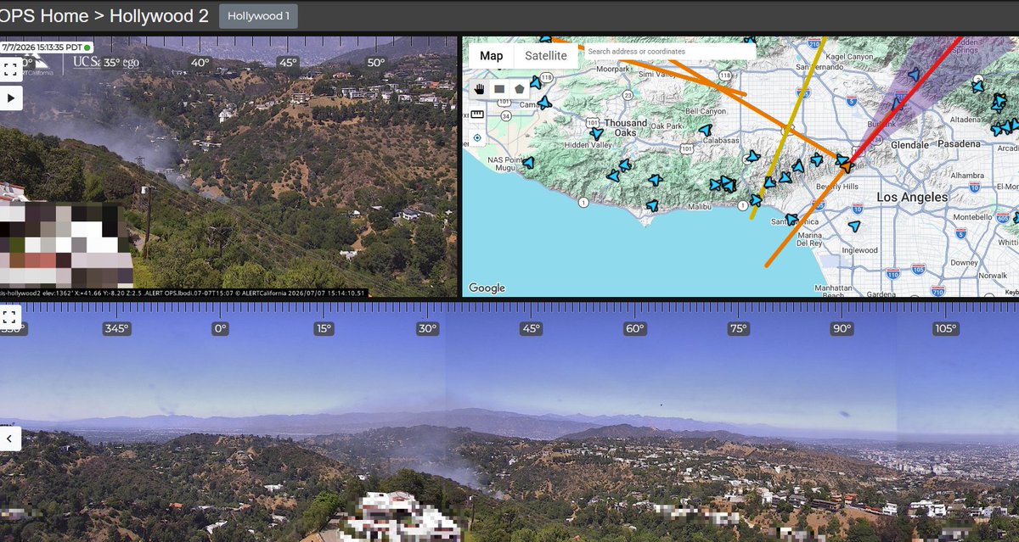Select the Map view tab
Viewport: 1019px width, 542px height.
point(491,56)
